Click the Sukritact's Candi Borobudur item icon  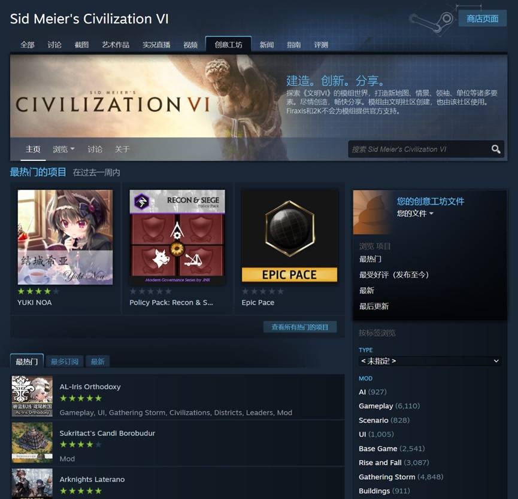(x=32, y=442)
